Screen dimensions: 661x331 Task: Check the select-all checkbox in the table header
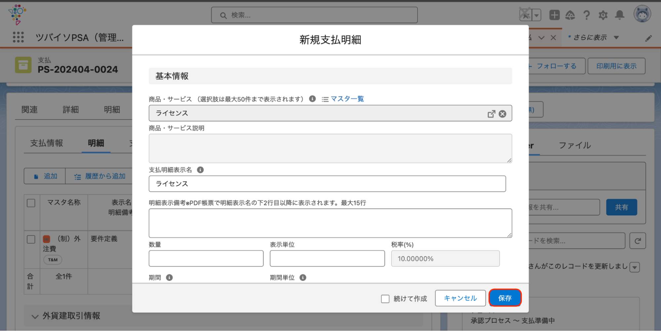(31, 203)
